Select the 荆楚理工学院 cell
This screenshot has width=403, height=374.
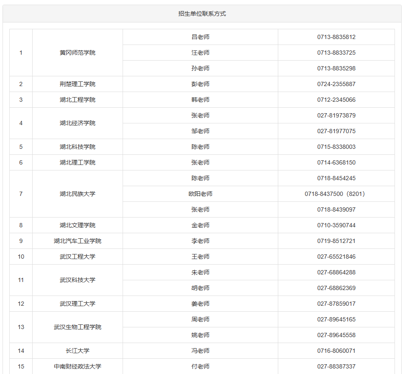pos(77,84)
